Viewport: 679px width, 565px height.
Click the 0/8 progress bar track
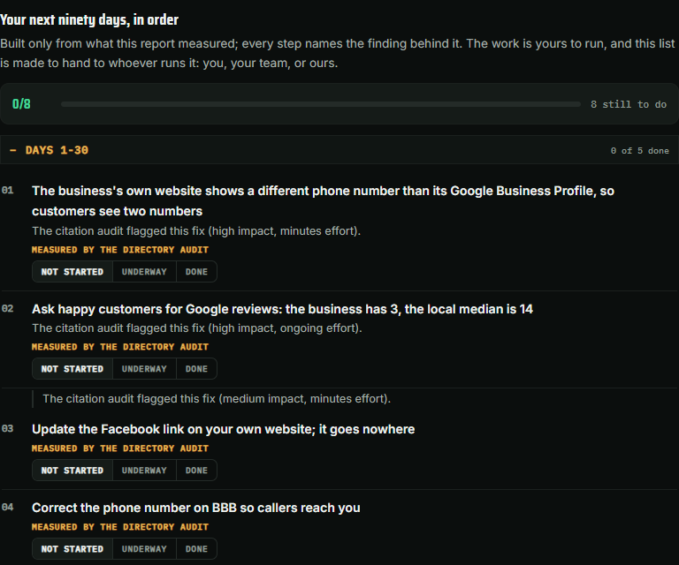[x=320, y=104]
